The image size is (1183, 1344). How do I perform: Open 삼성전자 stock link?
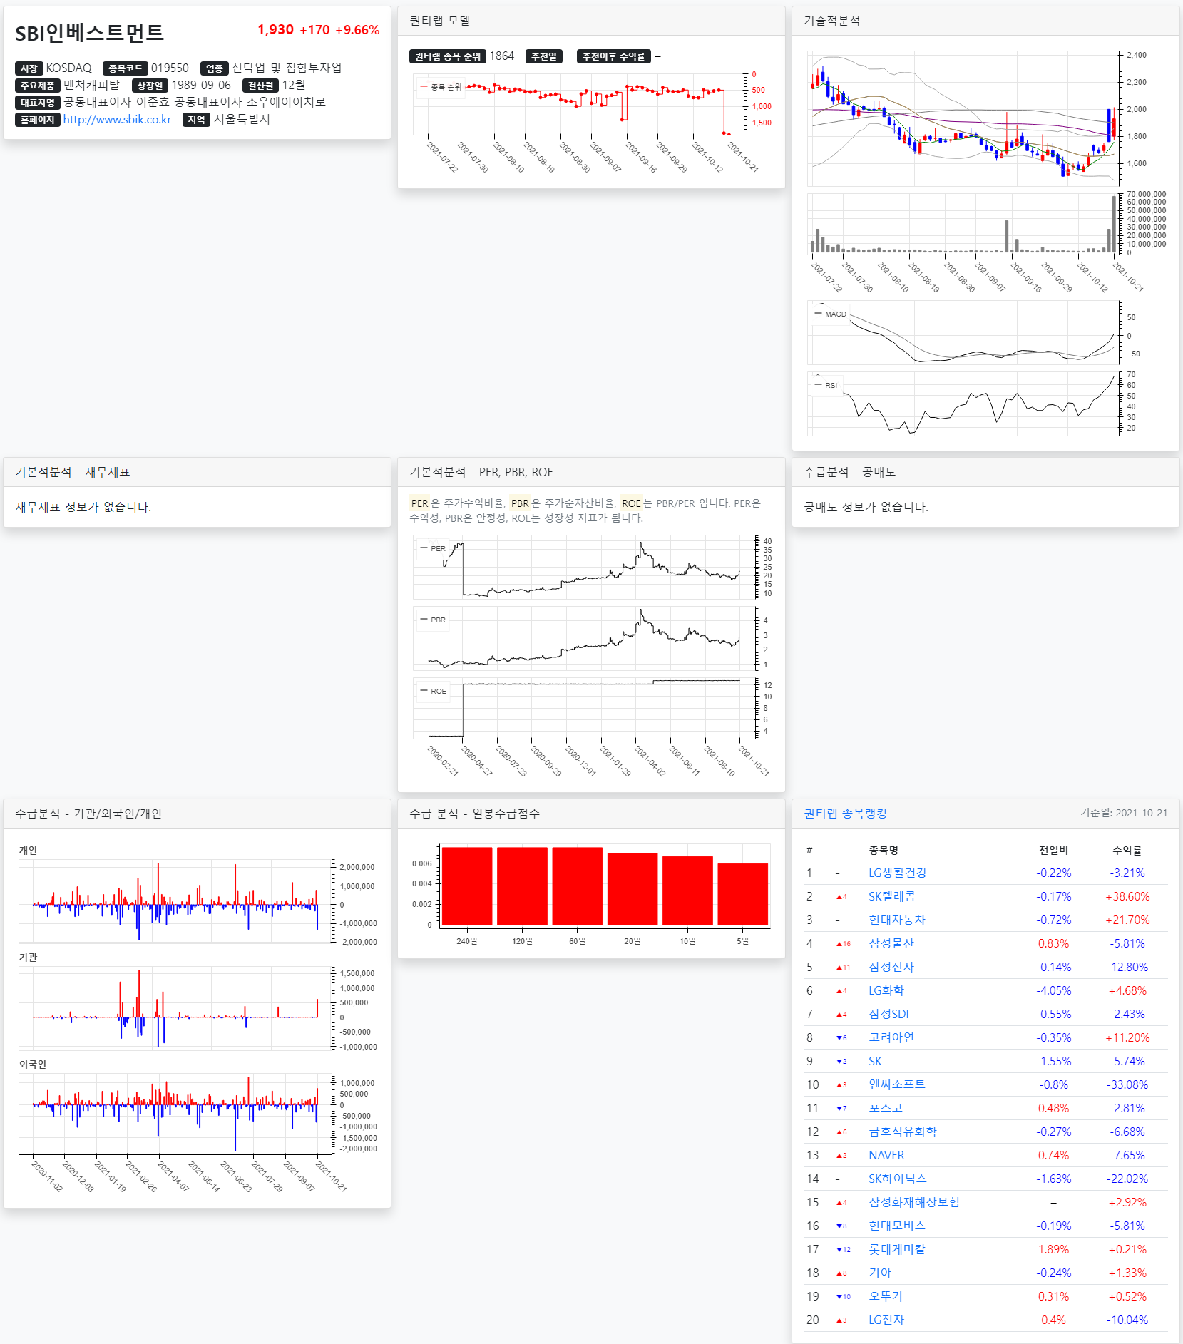(x=891, y=967)
